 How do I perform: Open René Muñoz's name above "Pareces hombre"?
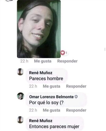41,73
